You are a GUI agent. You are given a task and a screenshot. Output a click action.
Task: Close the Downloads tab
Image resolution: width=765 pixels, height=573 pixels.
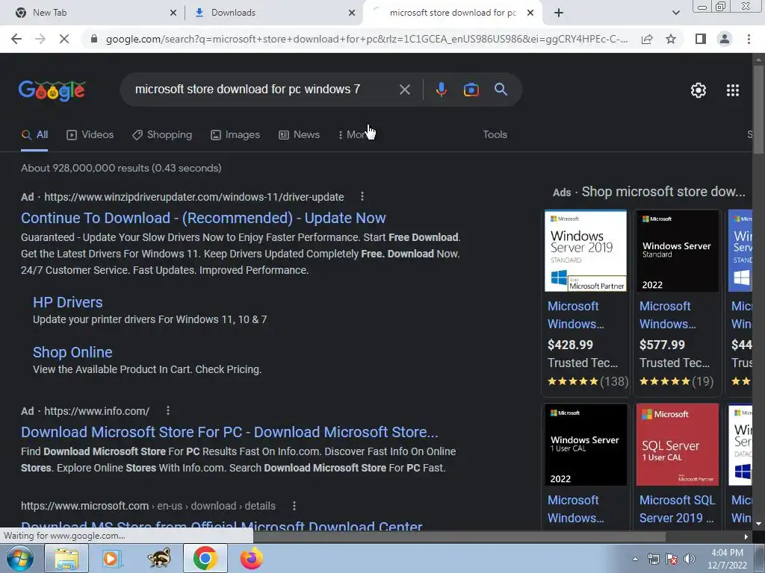pos(351,13)
